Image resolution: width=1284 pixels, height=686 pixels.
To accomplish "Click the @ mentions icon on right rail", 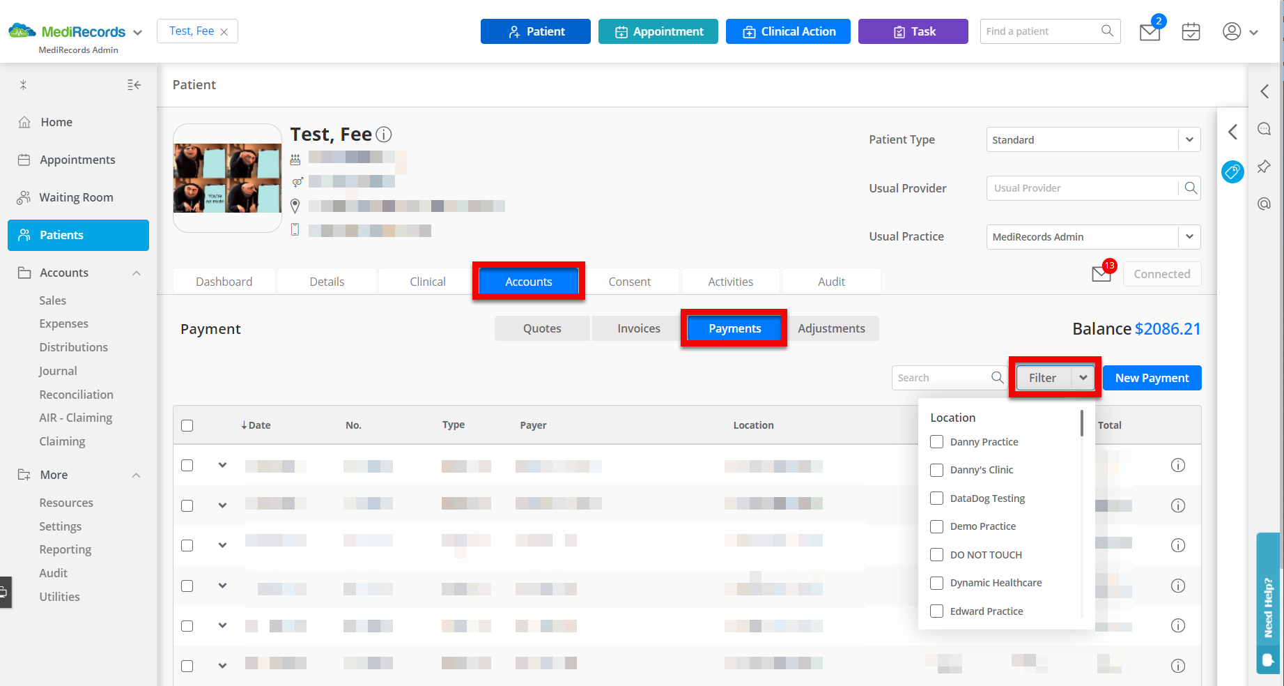I will [x=1264, y=204].
